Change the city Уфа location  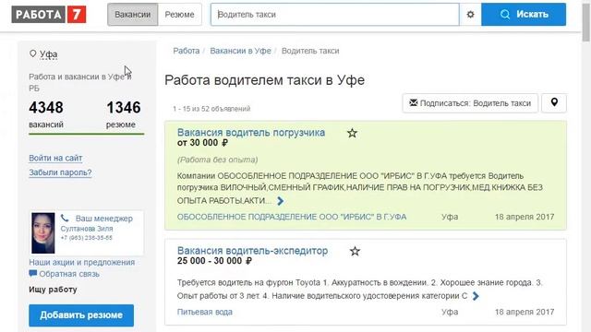click(x=49, y=54)
